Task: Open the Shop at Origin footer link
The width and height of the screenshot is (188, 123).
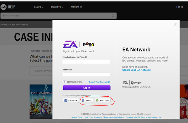Action: pyautogui.click(x=77, y=117)
